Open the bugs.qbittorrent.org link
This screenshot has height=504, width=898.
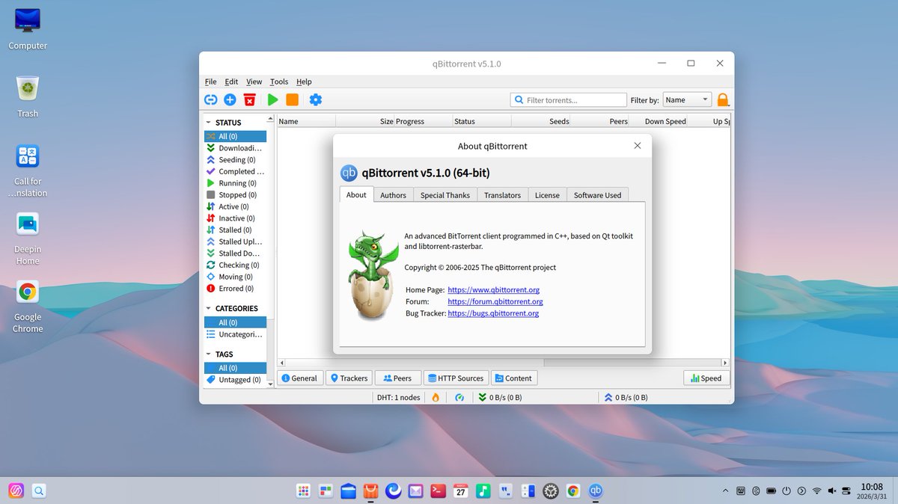pos(493,313)
